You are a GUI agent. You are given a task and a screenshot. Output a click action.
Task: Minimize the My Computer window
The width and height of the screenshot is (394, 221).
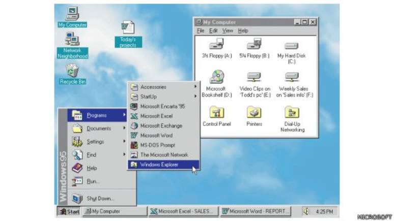(297, 22)
